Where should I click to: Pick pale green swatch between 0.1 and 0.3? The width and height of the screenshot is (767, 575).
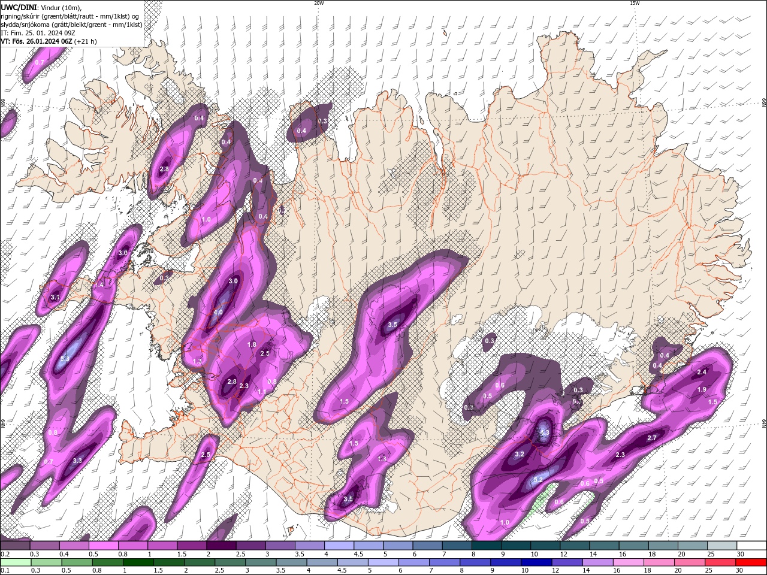[15, 562]
